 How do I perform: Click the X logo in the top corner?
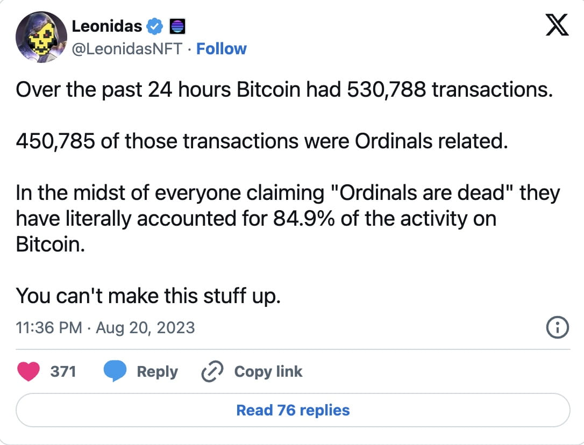coord(557,25)
